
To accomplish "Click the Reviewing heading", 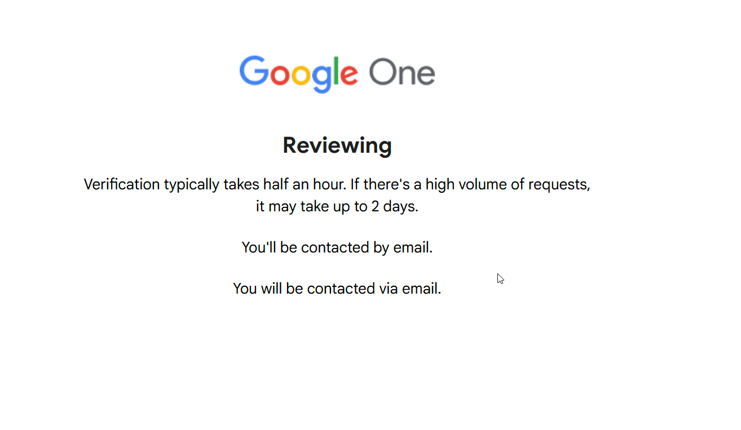I will click(x=337, y=145).
